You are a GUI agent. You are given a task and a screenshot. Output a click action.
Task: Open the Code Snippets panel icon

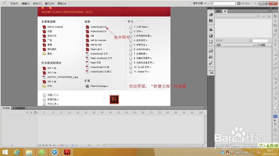[x=211, y=51]
